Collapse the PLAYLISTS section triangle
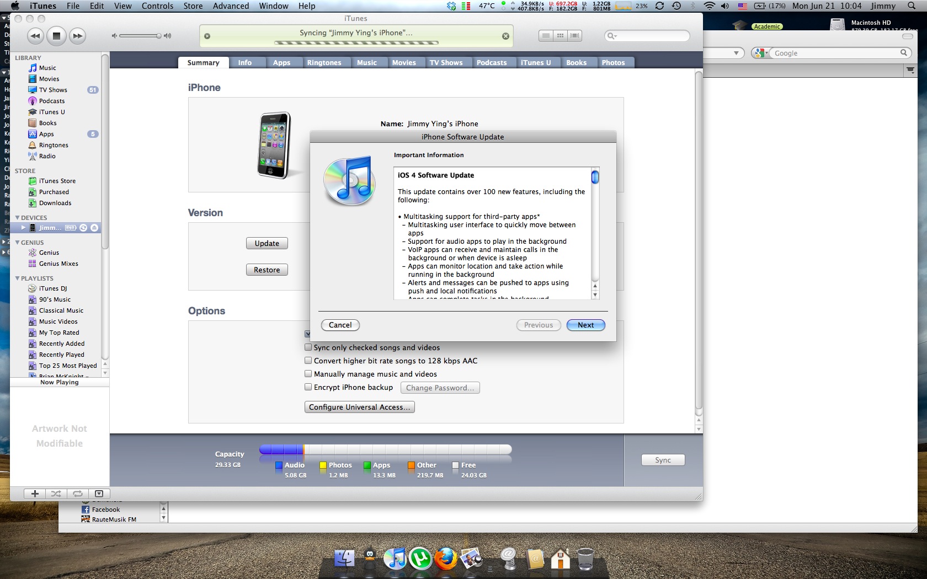 tap(17, 278)
